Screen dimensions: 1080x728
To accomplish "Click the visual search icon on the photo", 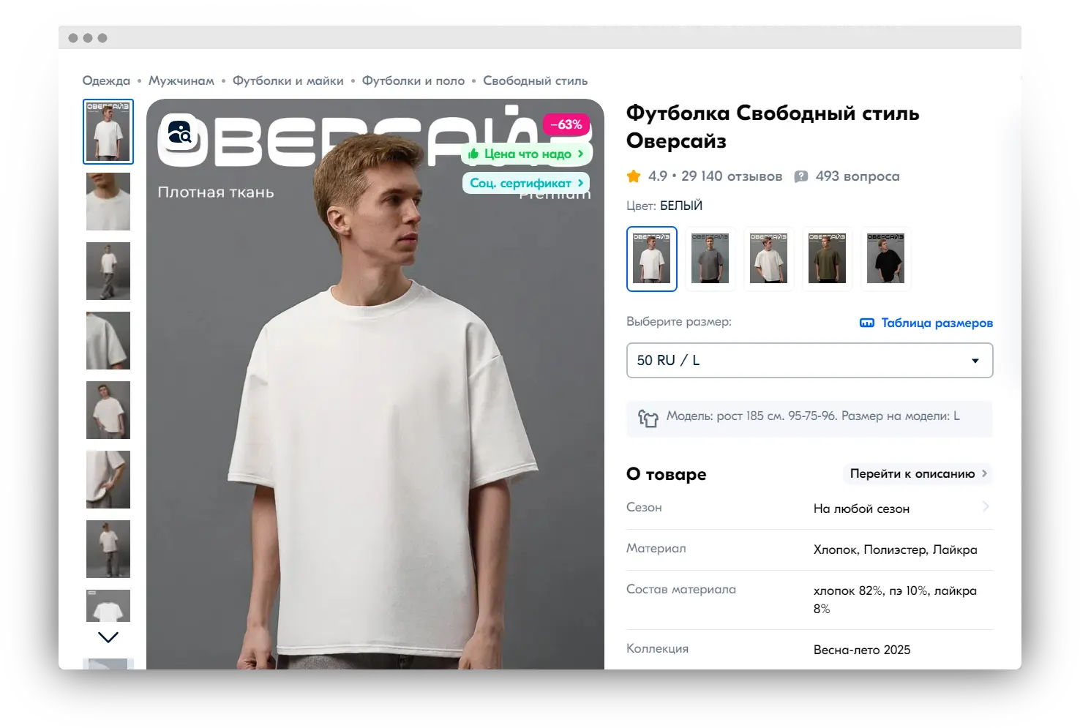I will (179, 132).
